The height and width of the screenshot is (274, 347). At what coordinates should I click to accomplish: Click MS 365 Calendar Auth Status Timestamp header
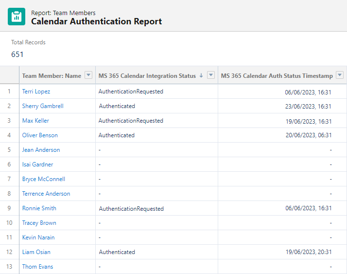[277, 75]
